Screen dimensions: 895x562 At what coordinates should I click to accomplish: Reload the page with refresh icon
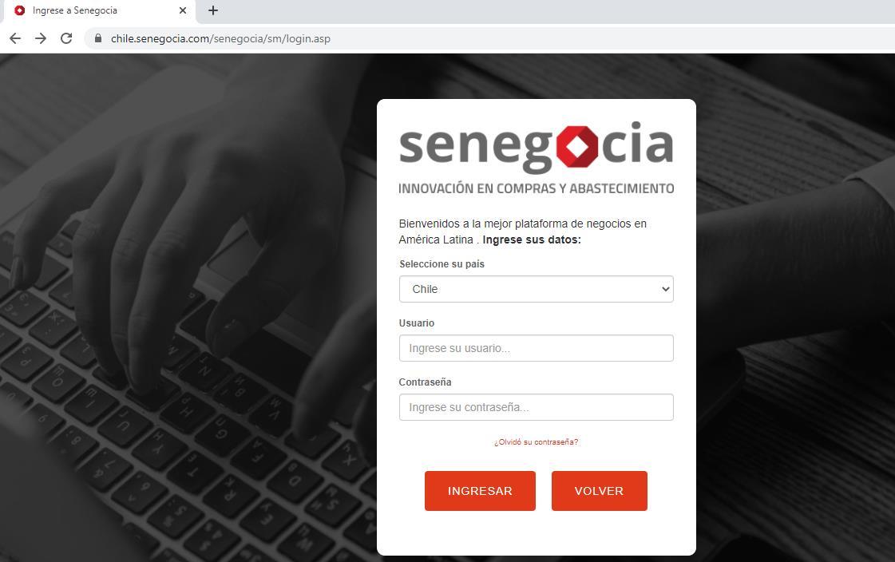click(x=66, y=38)
